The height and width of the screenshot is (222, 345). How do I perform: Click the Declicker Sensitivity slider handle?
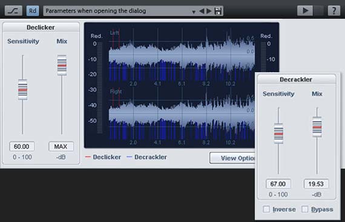(22, 90)
